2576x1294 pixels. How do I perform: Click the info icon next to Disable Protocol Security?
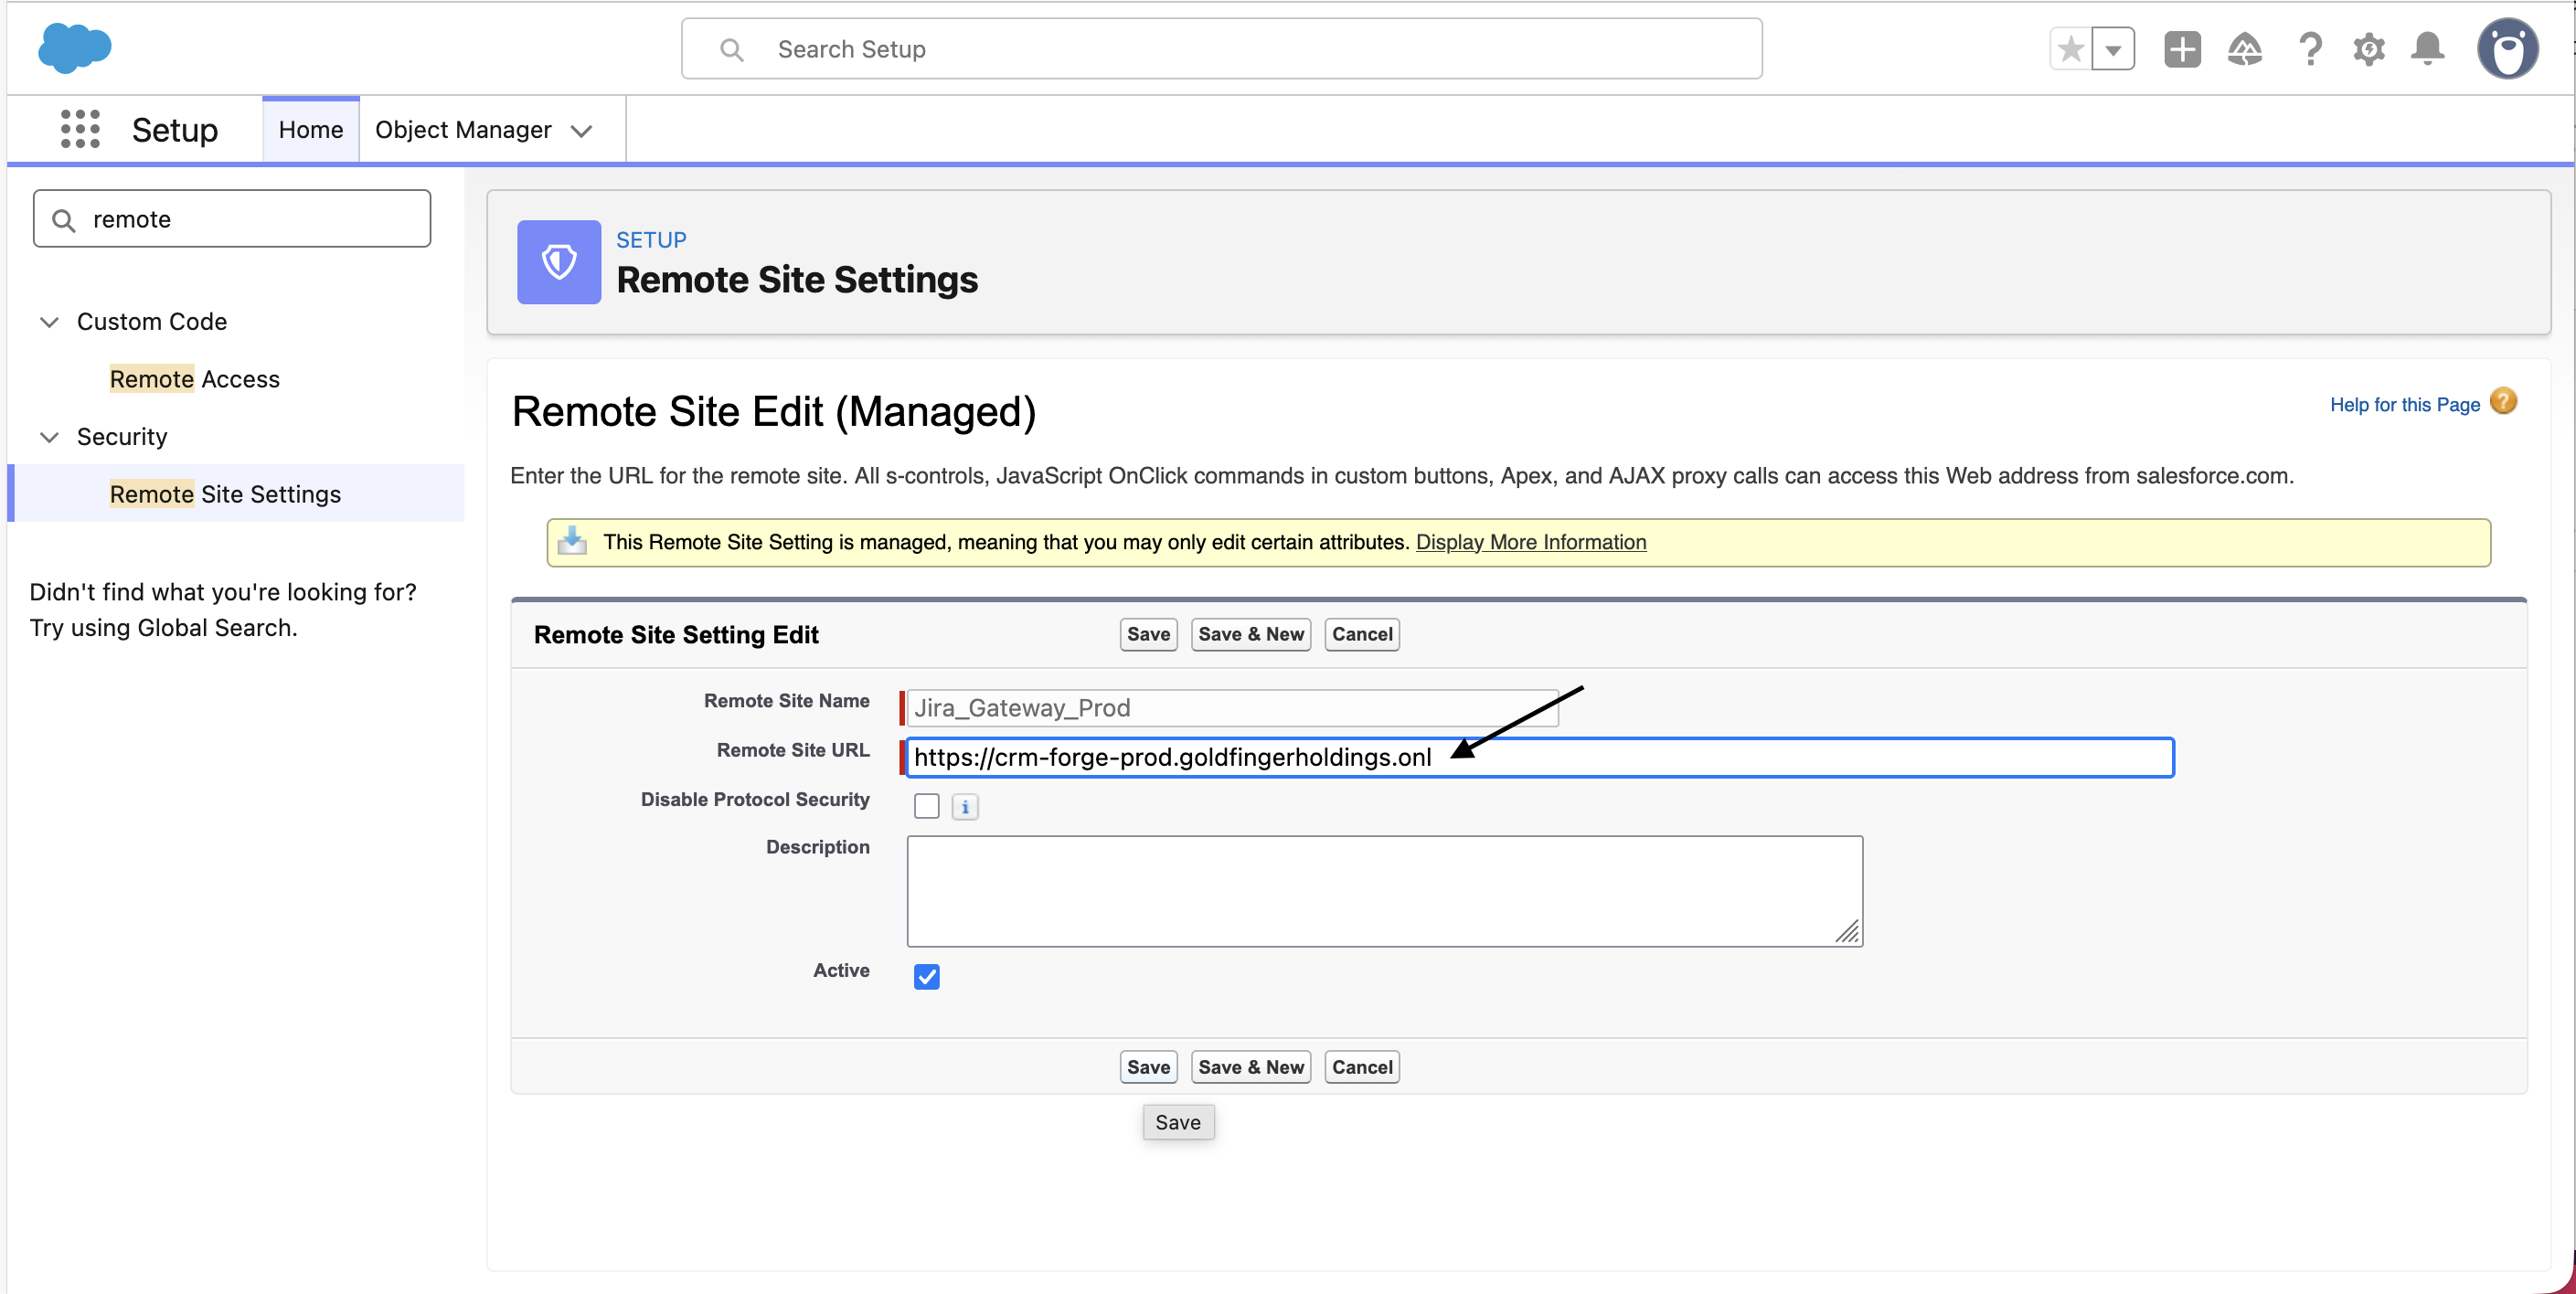click(965, 806)
